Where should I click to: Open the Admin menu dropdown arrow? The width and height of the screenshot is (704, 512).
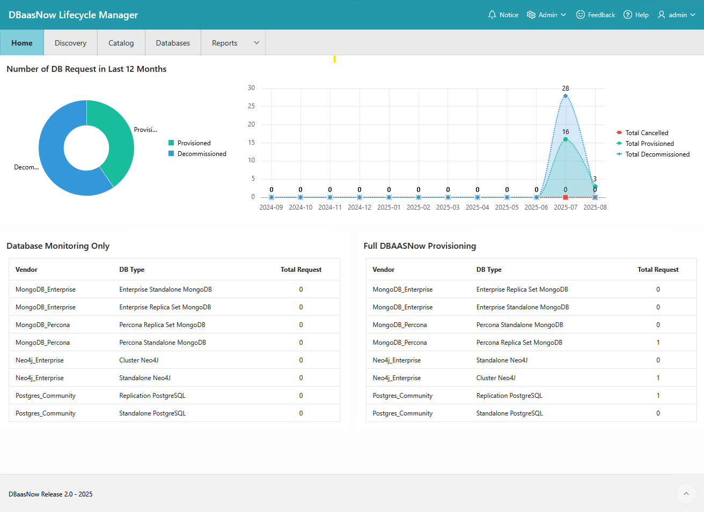tap(563, 15)
